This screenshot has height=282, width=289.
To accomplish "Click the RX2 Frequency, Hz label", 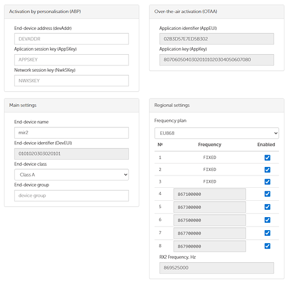I will (x=177, y=257).
